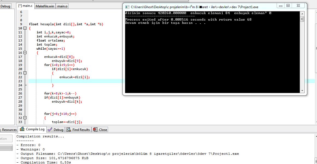Click the 'enkucuk=dizi[i];' code line
Image resolution: width=317 pixels, height=164 pixels.
(74, 77)
